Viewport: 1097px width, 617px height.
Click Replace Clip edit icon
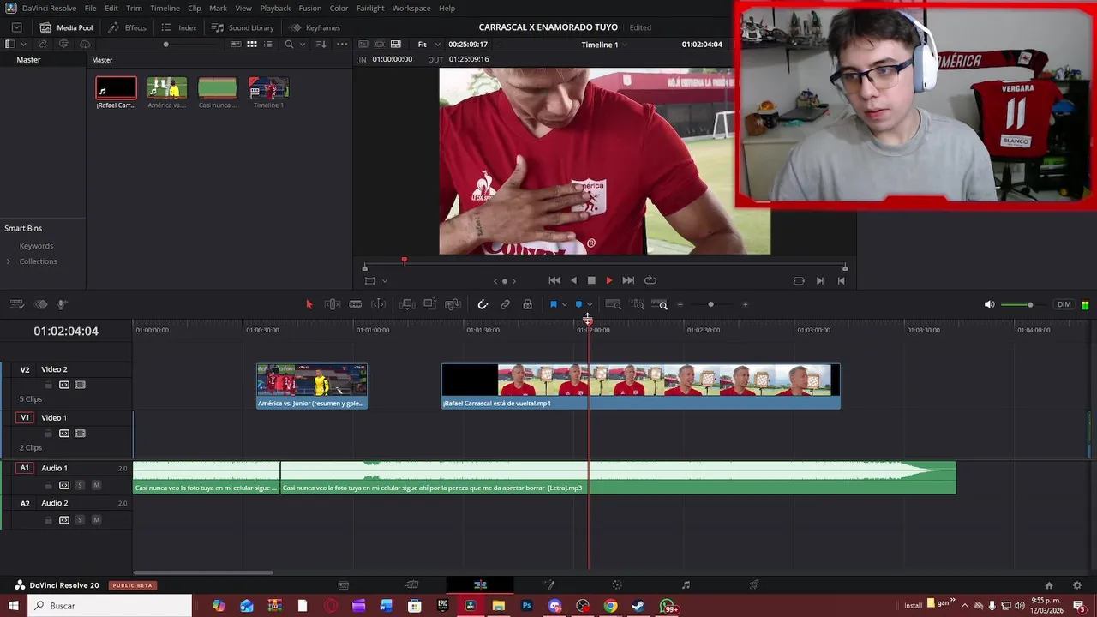coord(453,304)
